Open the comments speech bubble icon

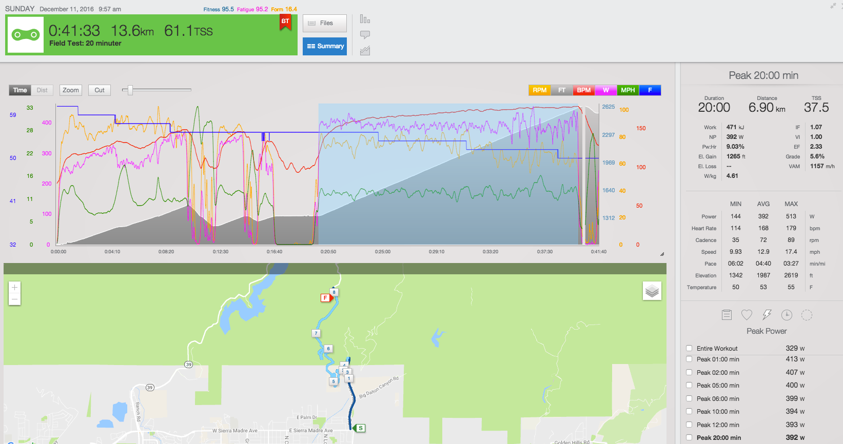[x=365, y=35]
